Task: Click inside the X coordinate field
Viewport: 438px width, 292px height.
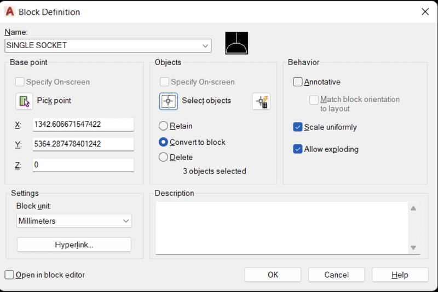Action: (83, 124)
